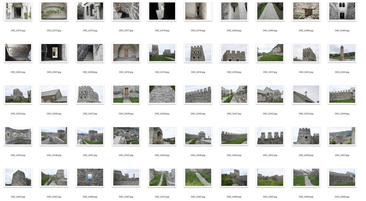Click the file name DSC_5410.jpg
This screenshot has width=366, height=201.
[x=126, y=72]
